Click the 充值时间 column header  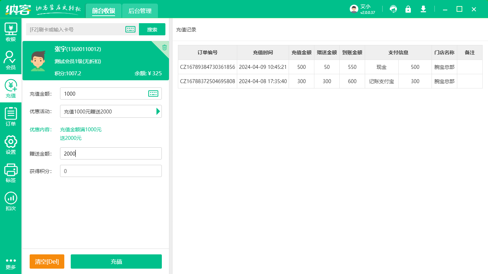coord(263,52)
